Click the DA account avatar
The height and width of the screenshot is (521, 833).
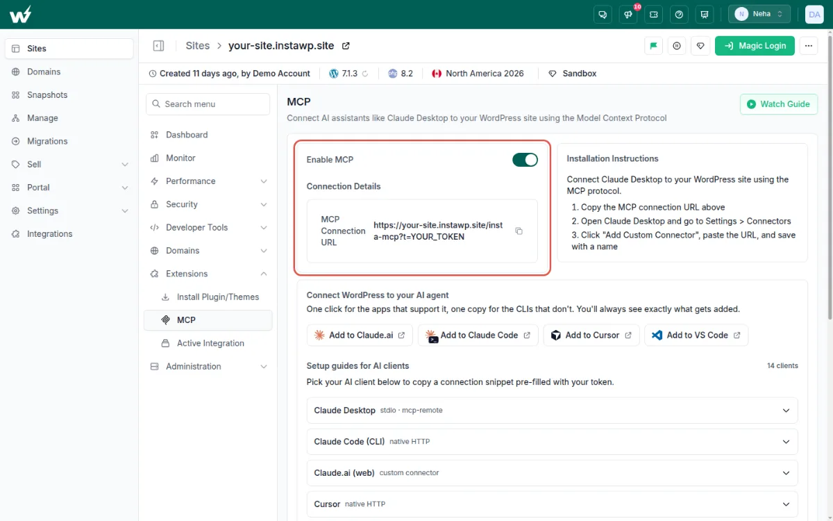814,14
